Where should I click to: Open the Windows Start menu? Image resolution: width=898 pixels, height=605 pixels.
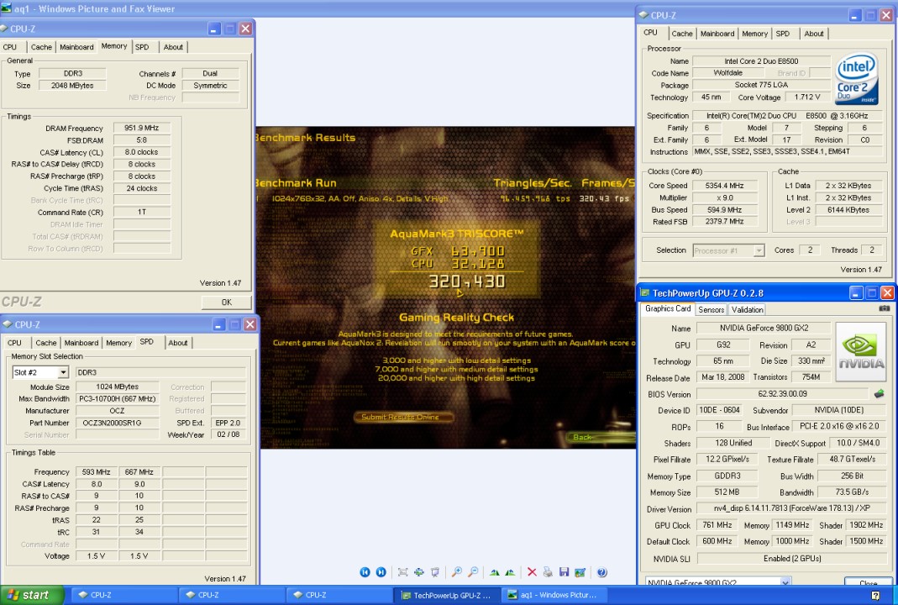(31, 595)
